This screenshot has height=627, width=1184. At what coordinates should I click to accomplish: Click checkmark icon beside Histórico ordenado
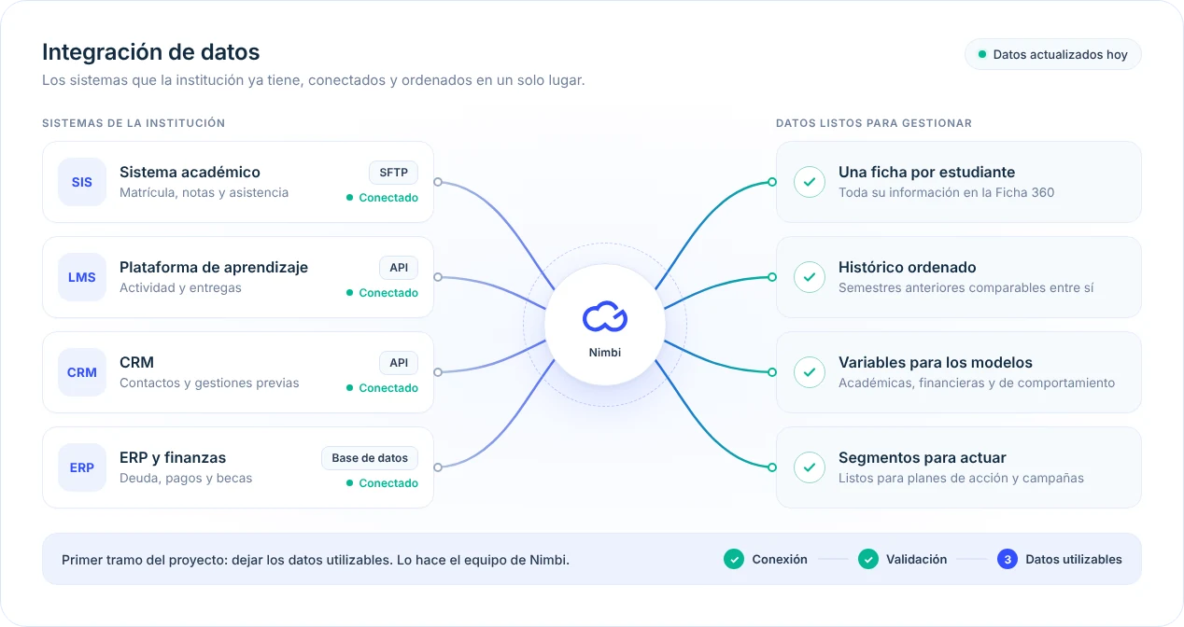(x=810, y=277)
